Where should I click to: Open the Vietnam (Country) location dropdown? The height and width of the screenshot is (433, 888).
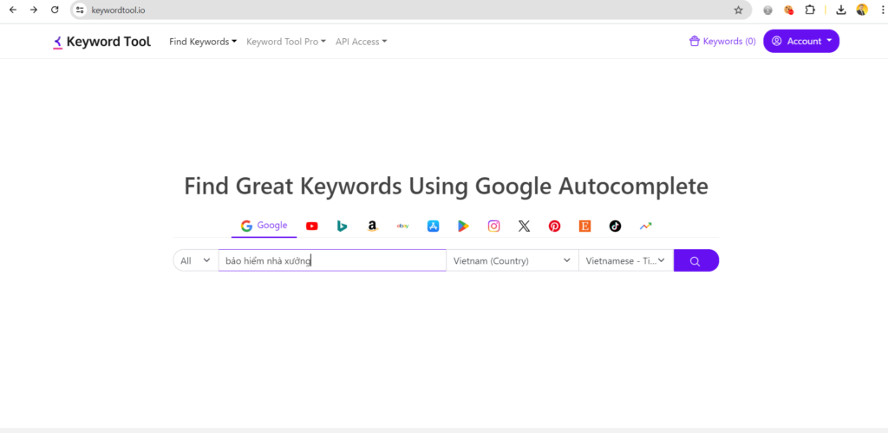pyautogui.click(x=512, y=260)
